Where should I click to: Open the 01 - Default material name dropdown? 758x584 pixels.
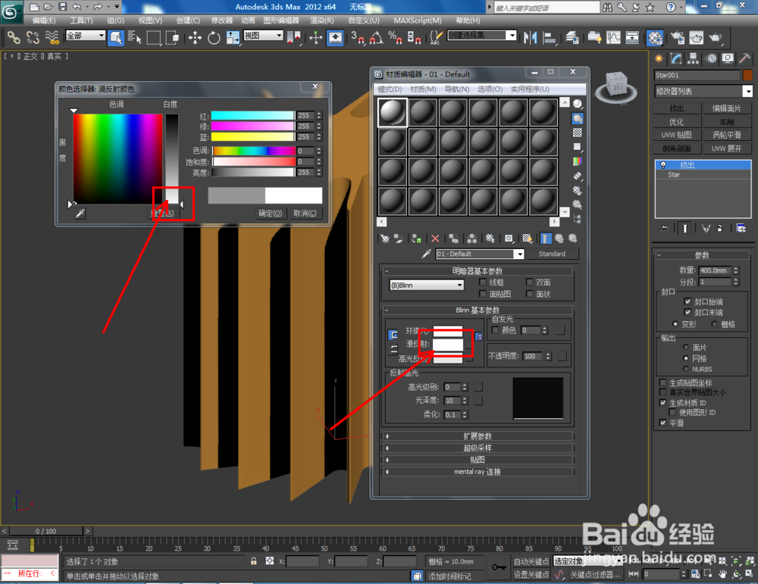click(480, 254)
